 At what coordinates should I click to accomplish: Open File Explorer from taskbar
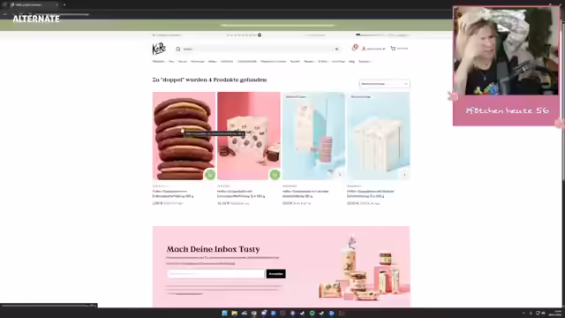pos(234,313)
